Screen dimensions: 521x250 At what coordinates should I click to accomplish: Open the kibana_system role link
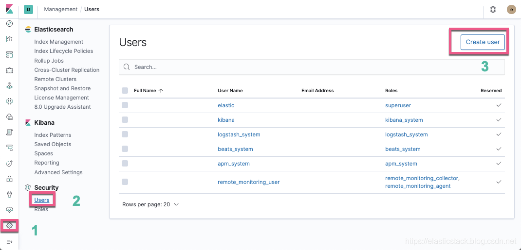coord(404,120)
